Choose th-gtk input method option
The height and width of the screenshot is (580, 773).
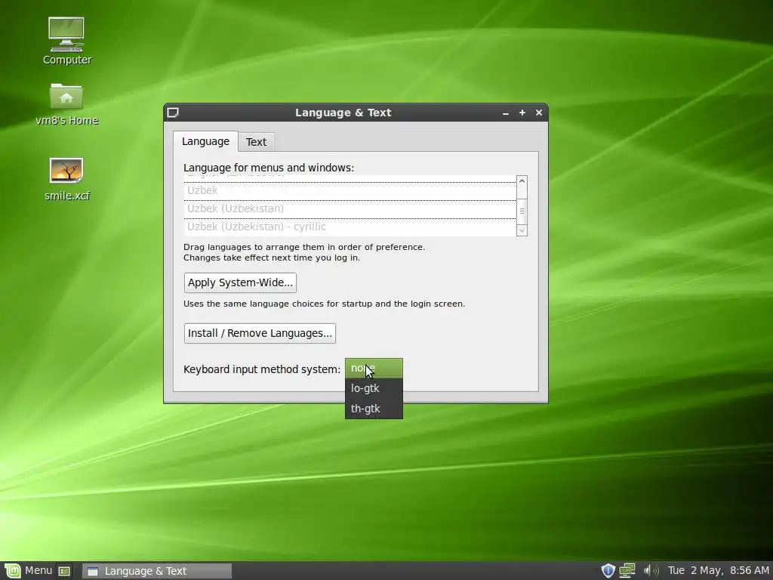click(374, 409)
